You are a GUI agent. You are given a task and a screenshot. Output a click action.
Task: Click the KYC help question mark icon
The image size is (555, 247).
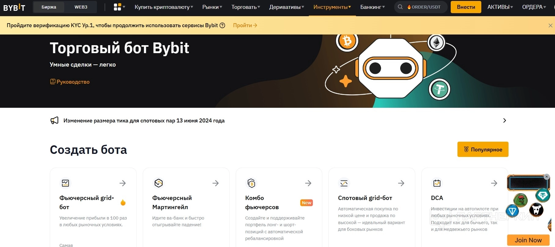222,25
